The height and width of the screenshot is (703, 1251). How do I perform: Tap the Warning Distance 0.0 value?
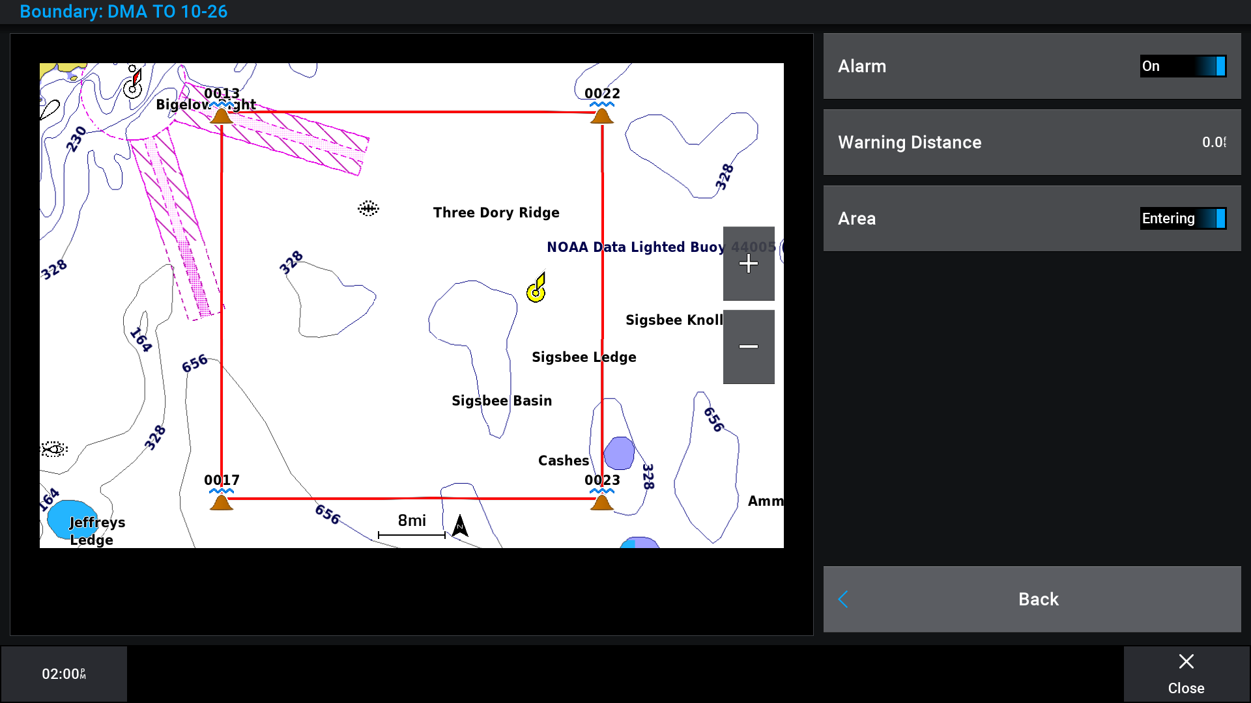tap(1215, 143)
